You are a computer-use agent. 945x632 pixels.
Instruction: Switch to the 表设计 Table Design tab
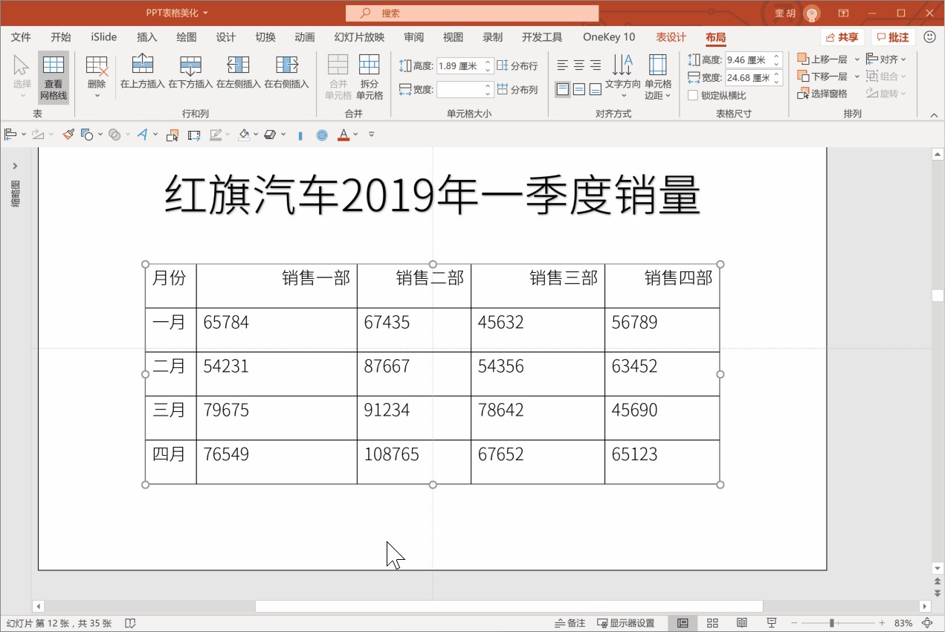click(671, 37)
